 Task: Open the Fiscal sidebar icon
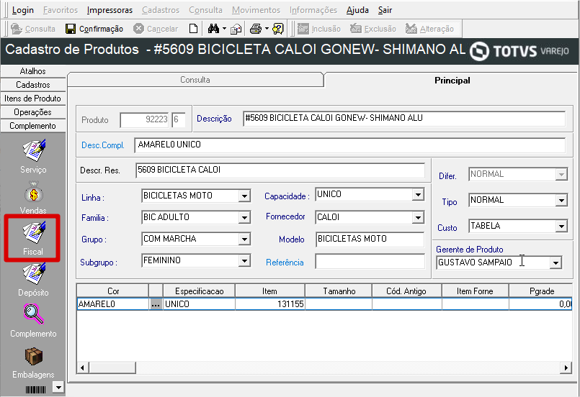tap(34, 232)
